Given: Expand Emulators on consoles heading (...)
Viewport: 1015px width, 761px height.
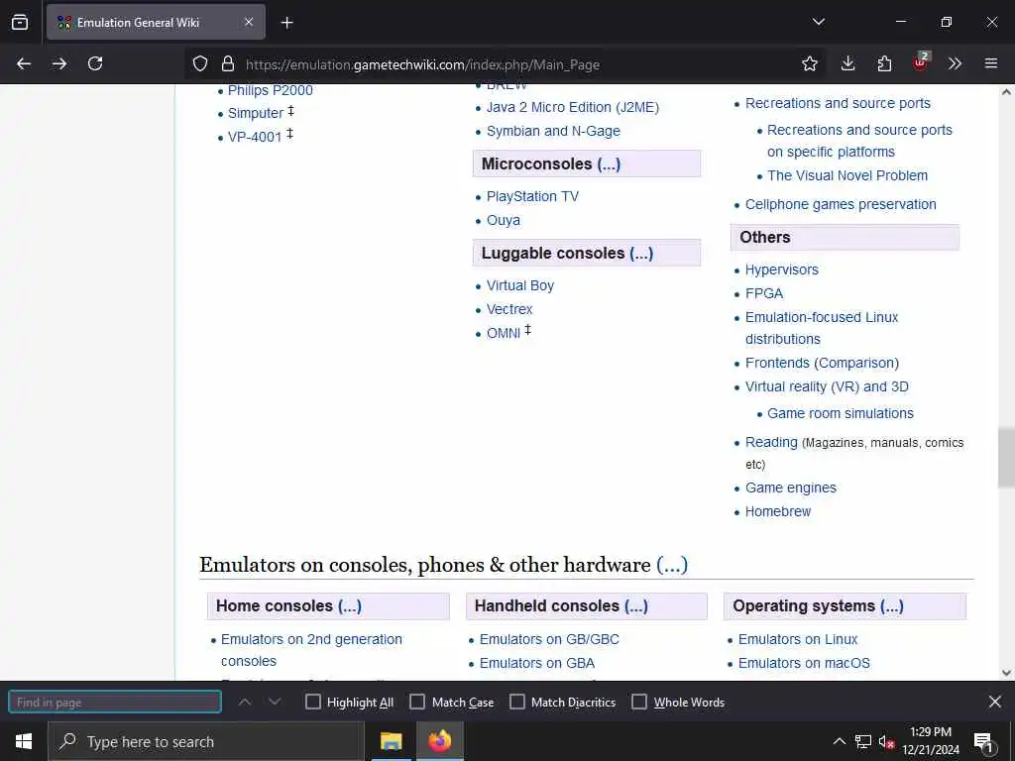Looking at the screenshot, I should click(672, 565).
